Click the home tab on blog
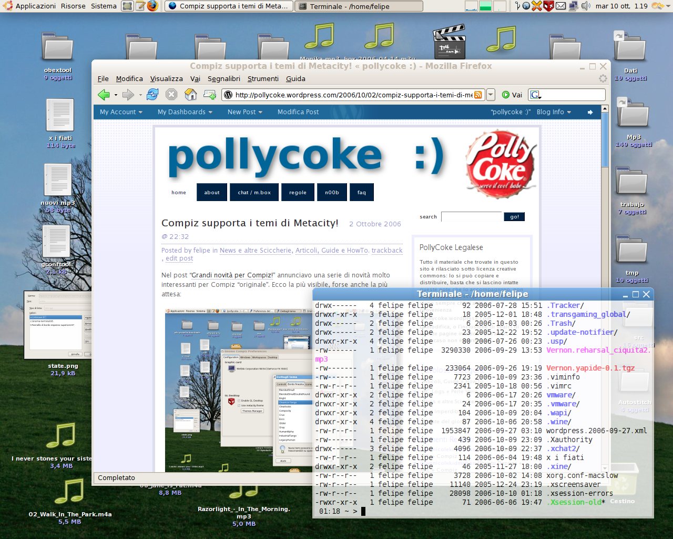Screen dimensions: 673x539 (179, 192)
